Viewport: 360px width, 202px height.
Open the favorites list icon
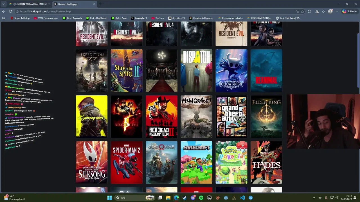pyautogui.click(x=324, y=12)
